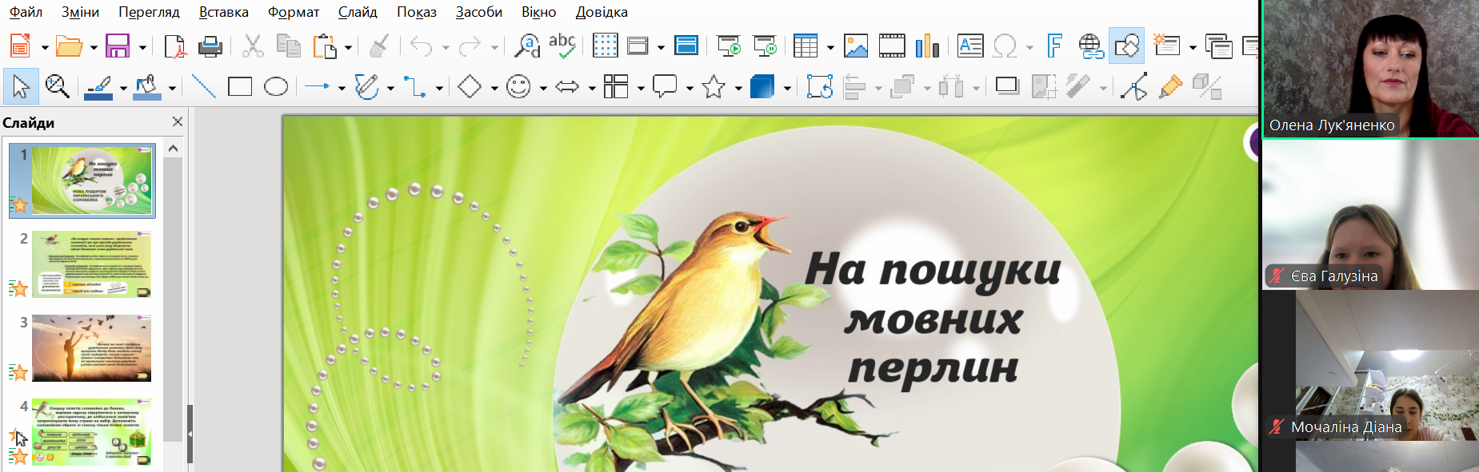Toggle extrusion 3D effect
1479x472 pixels.
[1207, 86]
